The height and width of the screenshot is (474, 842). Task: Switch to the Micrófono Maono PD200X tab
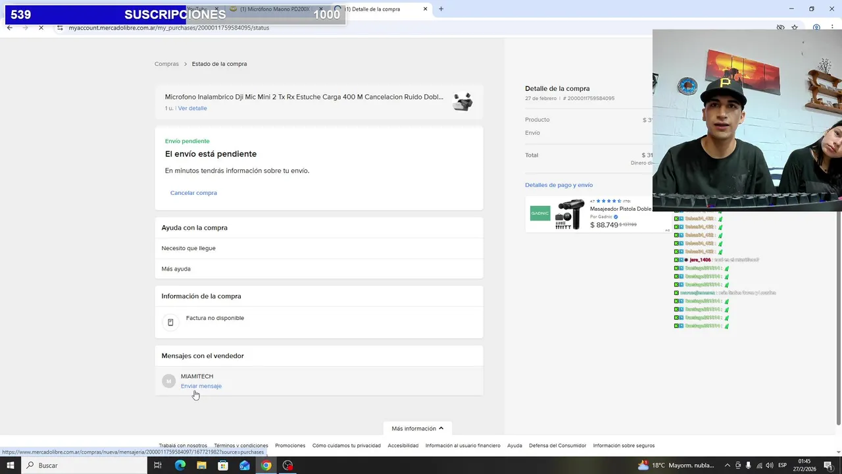(x=276, y=9)
